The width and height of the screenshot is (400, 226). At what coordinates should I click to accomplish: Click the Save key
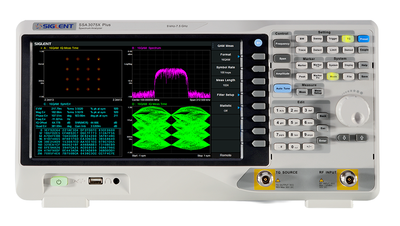(x=364, y=76)
